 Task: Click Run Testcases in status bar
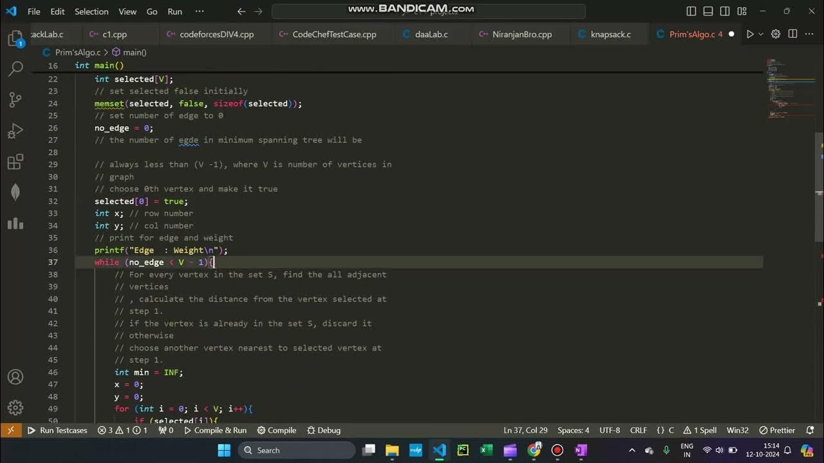click(57, 430)
